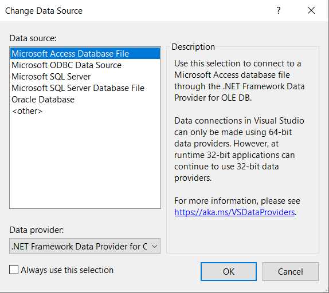Image resolution: width=329 pixels, height=293 pixels.
Task: Choose the <other> data source option
Action: coord(85,111)
